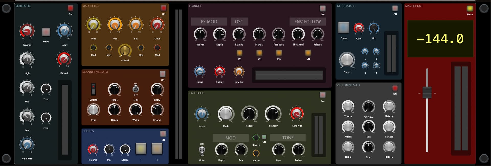Click the Scheps EQ Drive button
Screen dimensions: 491x166
pyautogui.click(x=46, y=32)
